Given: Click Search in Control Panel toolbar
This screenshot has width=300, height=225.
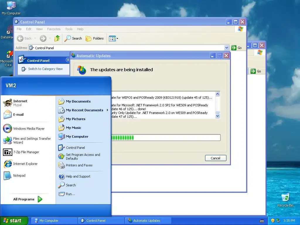Looking at the screenshot, I should click(x=73, y=38).
